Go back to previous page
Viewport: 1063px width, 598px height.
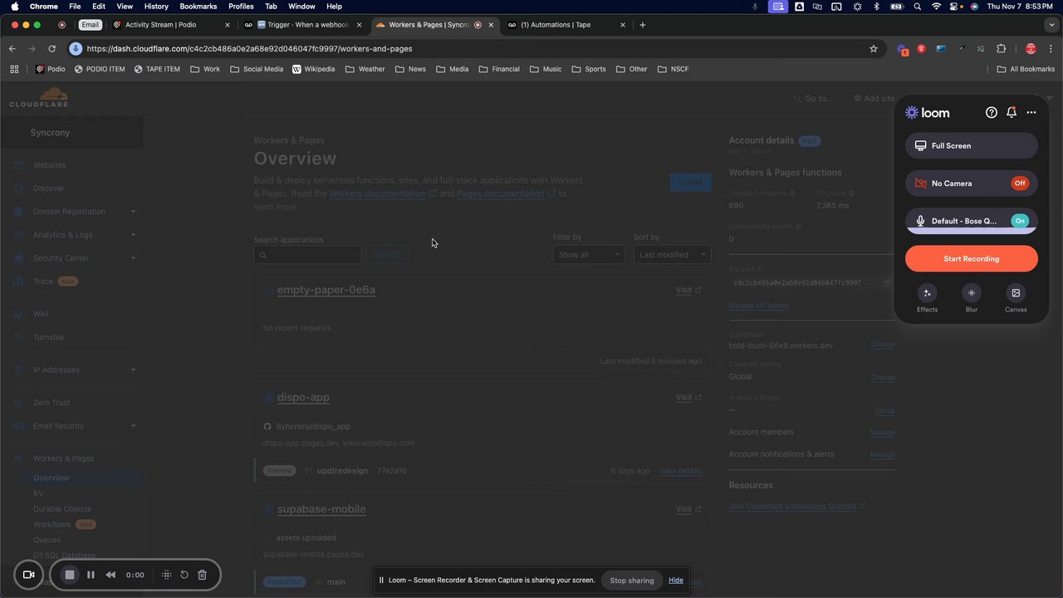pos(12,49)
